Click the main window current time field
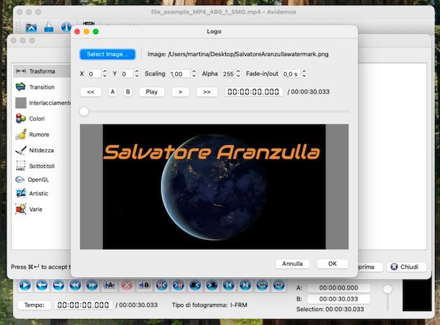The image size is (440, 325). [84, 305]
